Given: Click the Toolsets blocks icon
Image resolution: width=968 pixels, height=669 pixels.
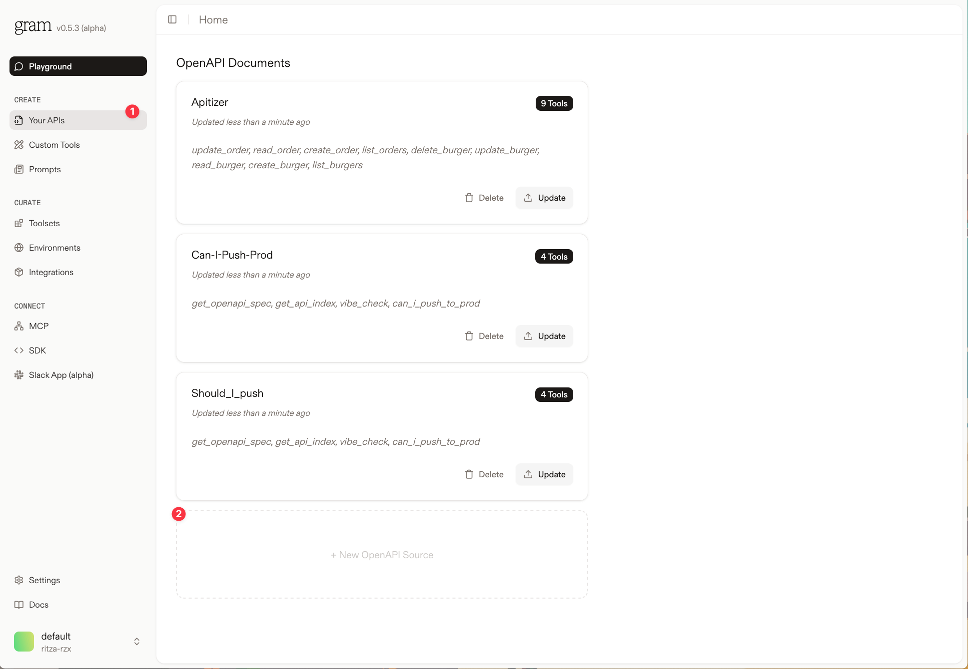Looking at the screenshot, I should 19,223.
